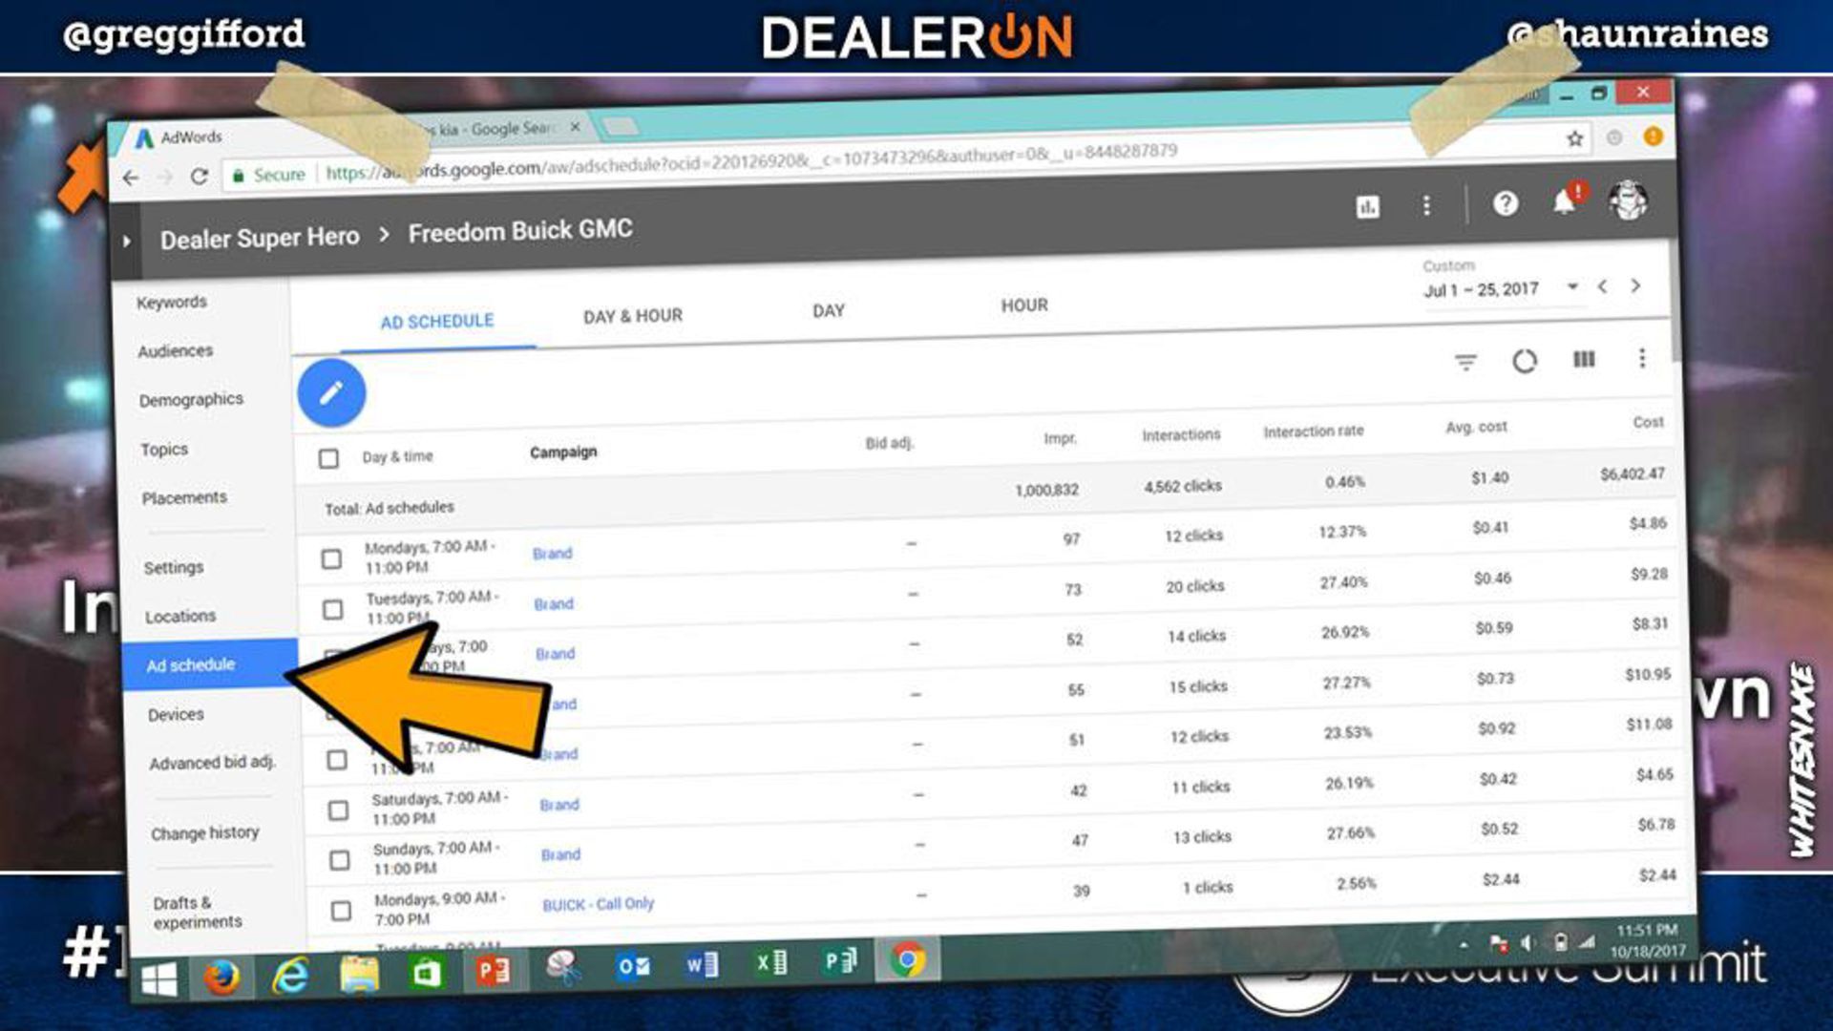Image resolution: width=1833 pixels, height=1031 pixels.
Task: Click the blue pencil edit button
Action: coord(331,392)
